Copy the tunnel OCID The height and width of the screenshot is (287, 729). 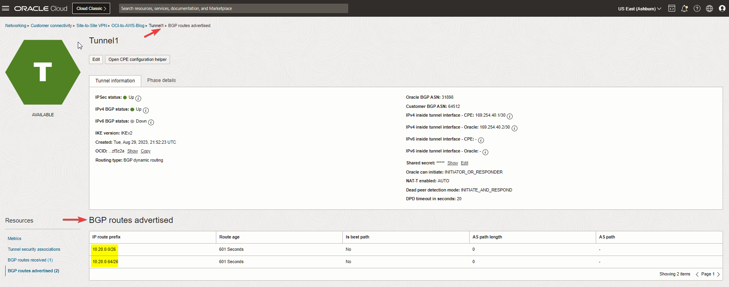(x=146, y=151)
